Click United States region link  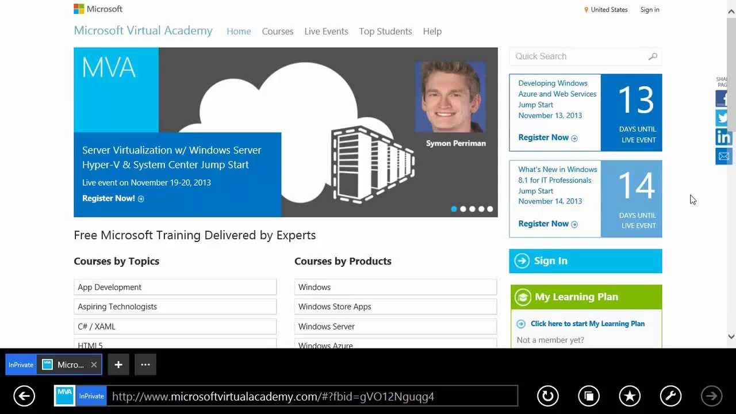coord(609,10)
